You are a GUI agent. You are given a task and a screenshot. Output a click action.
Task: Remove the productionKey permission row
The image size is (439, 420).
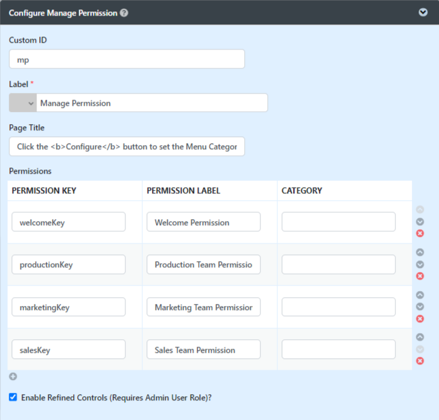point(420,276)
